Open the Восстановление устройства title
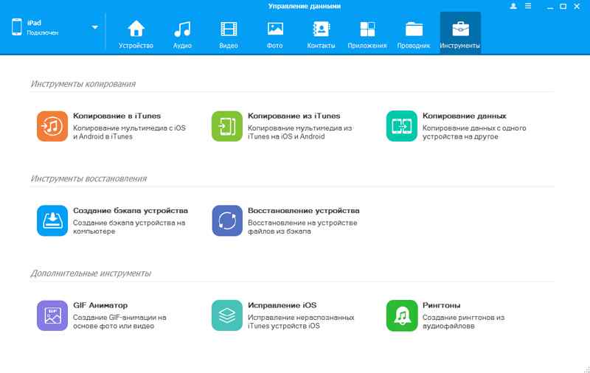This screenshot has width=590, height=373. point(304,211)
